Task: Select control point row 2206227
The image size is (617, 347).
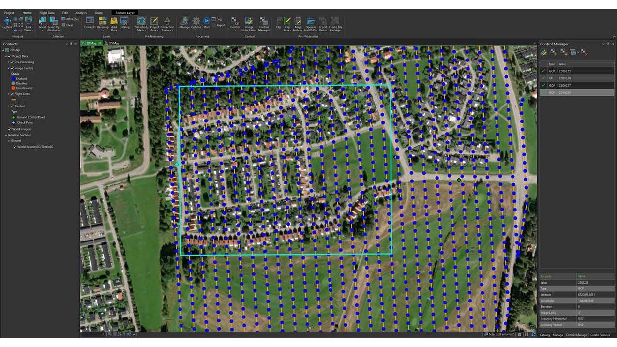Action: (x=576, y=85)
